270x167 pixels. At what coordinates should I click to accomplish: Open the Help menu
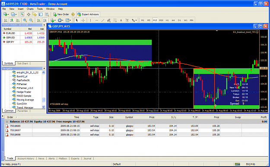(60, 9)
